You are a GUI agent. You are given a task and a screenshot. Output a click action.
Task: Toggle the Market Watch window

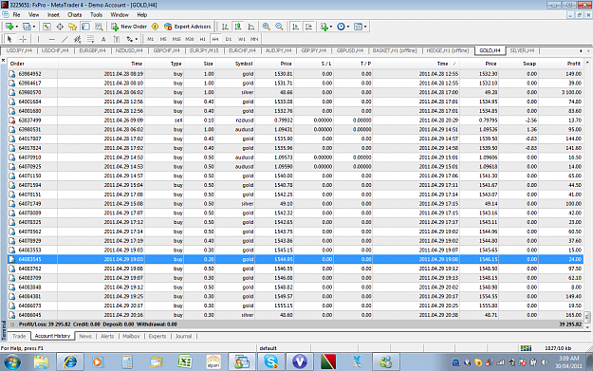(46, 27)
